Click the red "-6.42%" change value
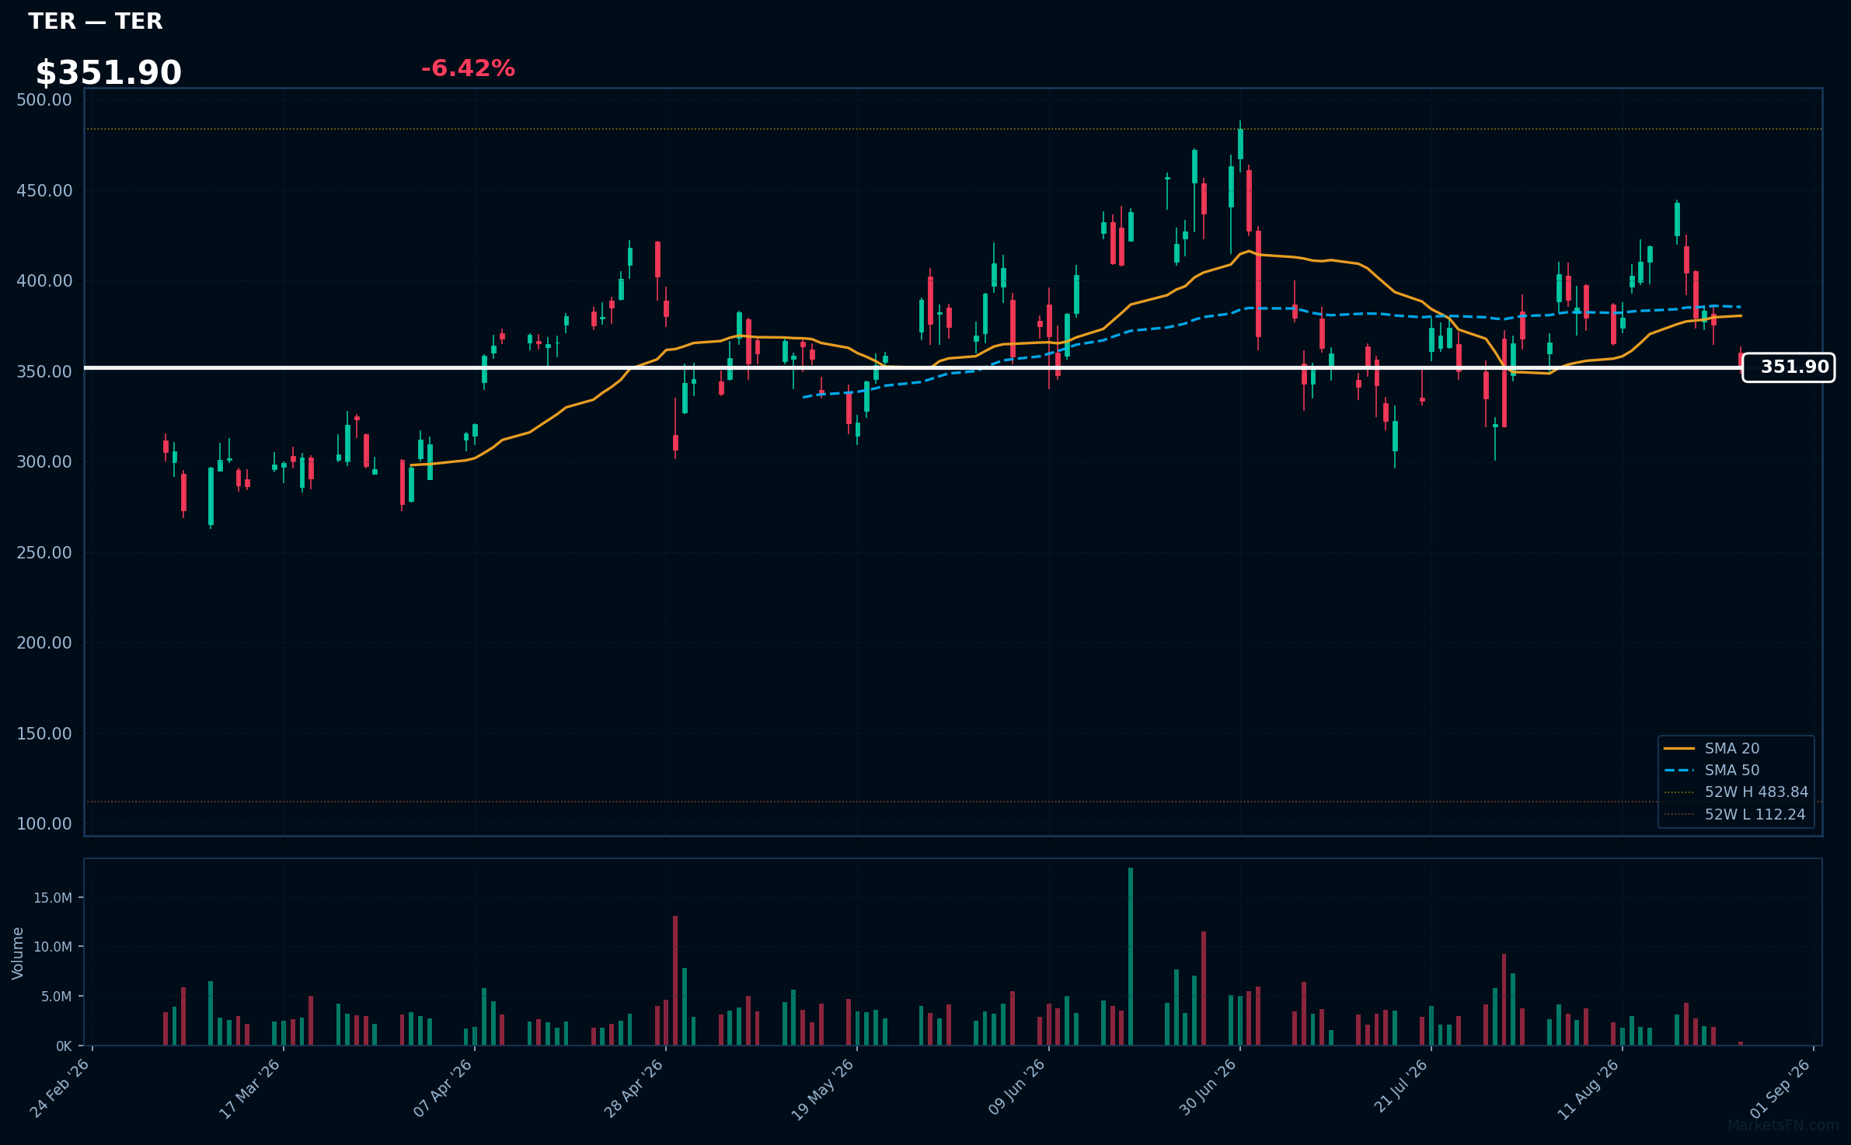The image size is (1851, 1145). pyautogui.click(x=468, y=68)
